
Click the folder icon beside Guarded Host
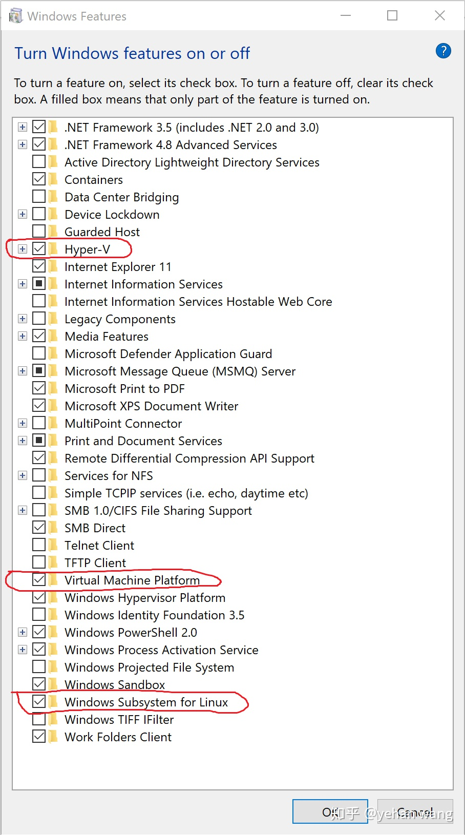(53, 232)
